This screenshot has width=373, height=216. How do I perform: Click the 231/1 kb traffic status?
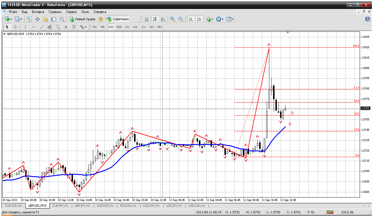(348, 213)
